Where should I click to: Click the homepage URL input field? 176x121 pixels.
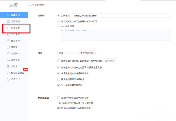(x=121, y=16)
